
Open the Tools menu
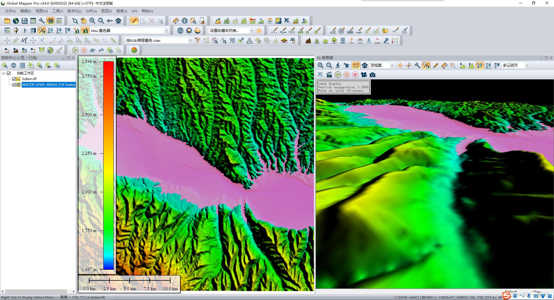pos(57,11)
